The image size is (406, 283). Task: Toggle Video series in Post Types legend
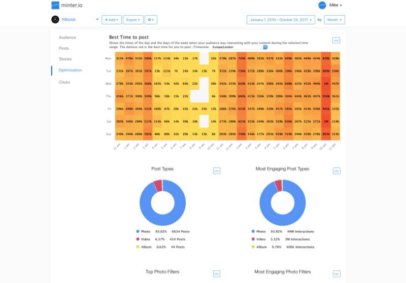click(146, 239)
